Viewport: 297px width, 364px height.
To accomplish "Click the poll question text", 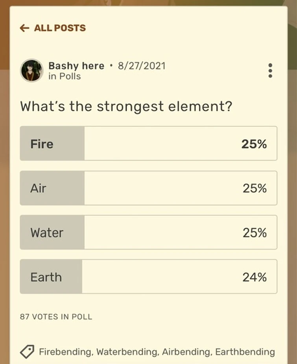I will pos(126,106).
